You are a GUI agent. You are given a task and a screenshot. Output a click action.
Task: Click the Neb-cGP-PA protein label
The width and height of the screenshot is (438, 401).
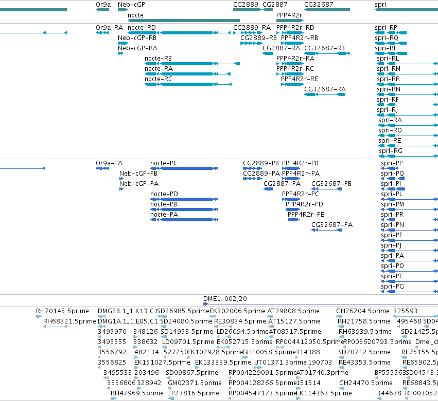click(x=139, y=184)
